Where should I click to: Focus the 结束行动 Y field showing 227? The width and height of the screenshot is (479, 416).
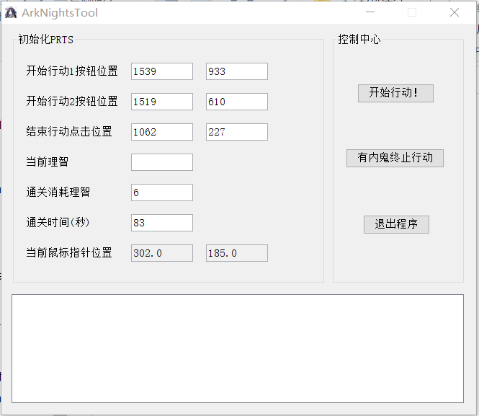(237, 132)
